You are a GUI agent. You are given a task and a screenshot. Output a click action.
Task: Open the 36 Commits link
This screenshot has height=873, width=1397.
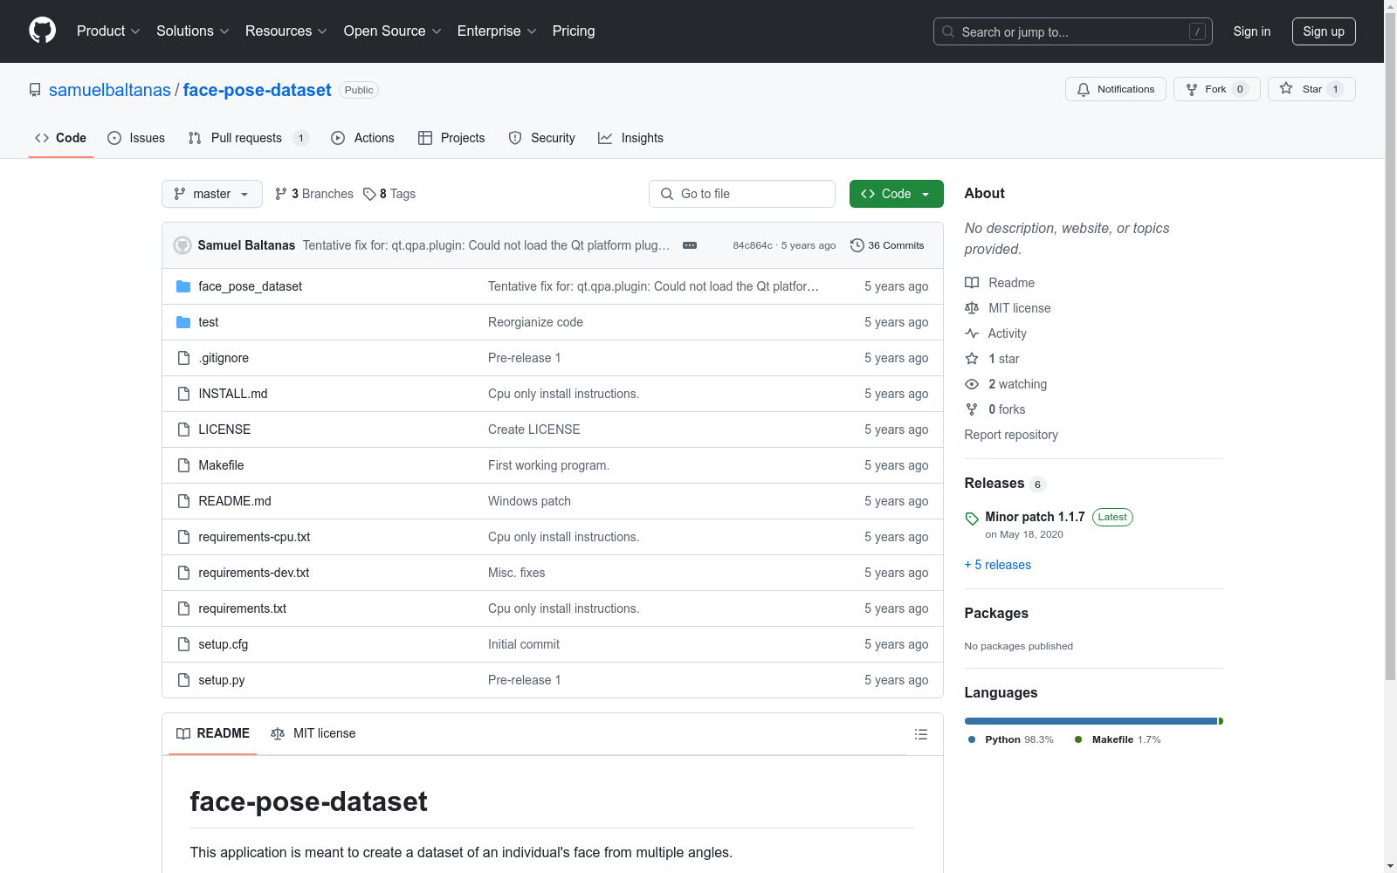(887, 245)
